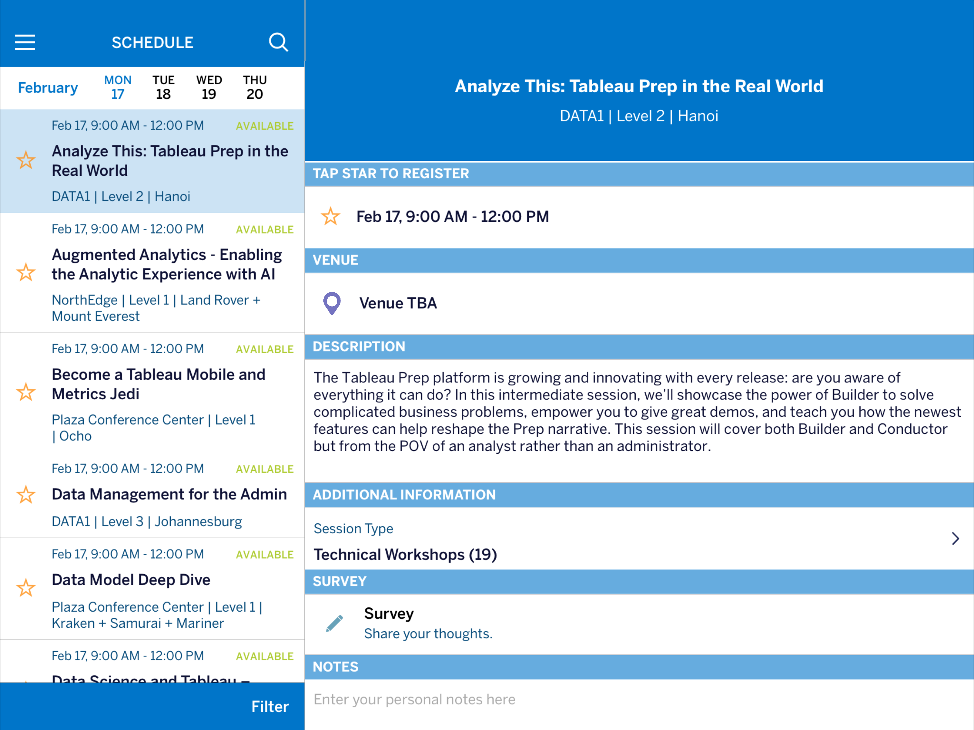Open the Filter button
The width and height of the screenshot is (974, 730).
tap(270, 707)
